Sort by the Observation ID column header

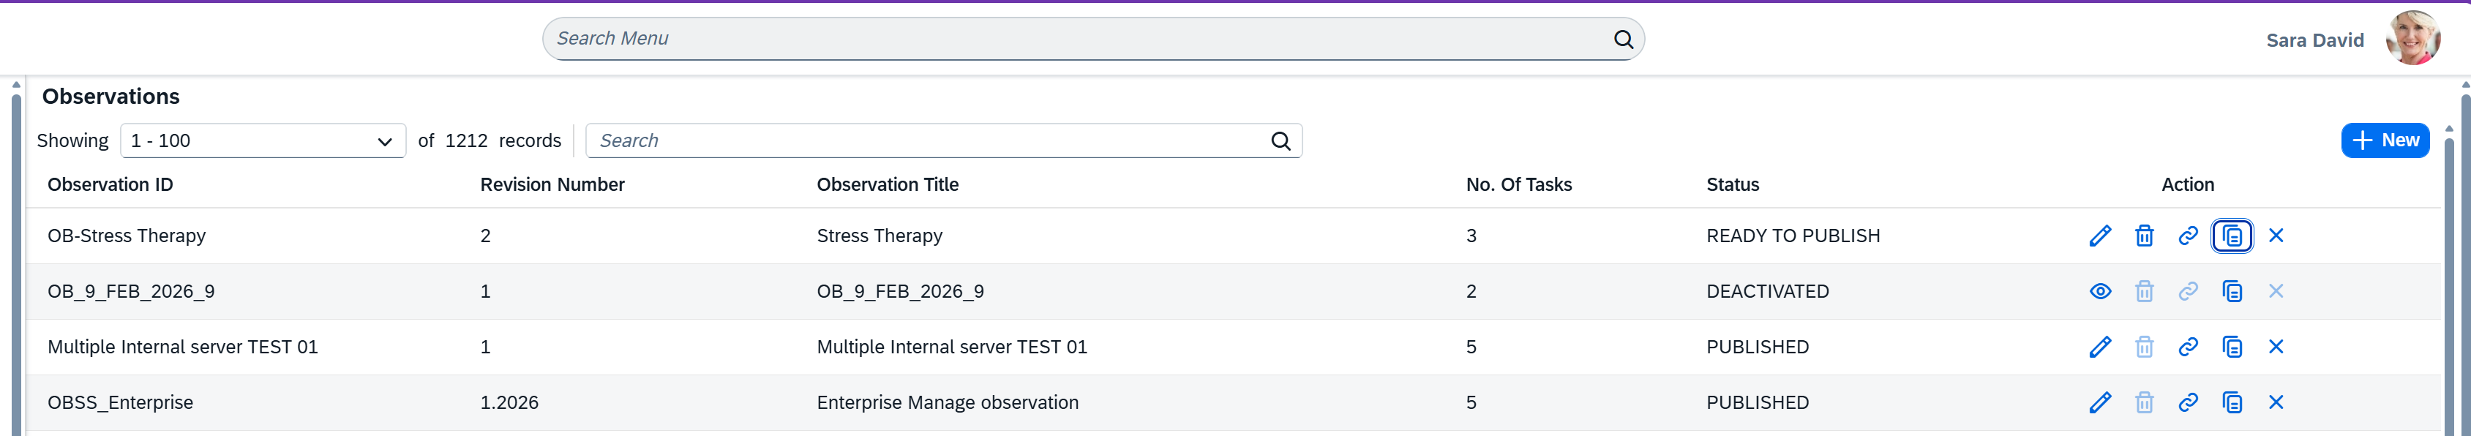click(x=110, y=185)
